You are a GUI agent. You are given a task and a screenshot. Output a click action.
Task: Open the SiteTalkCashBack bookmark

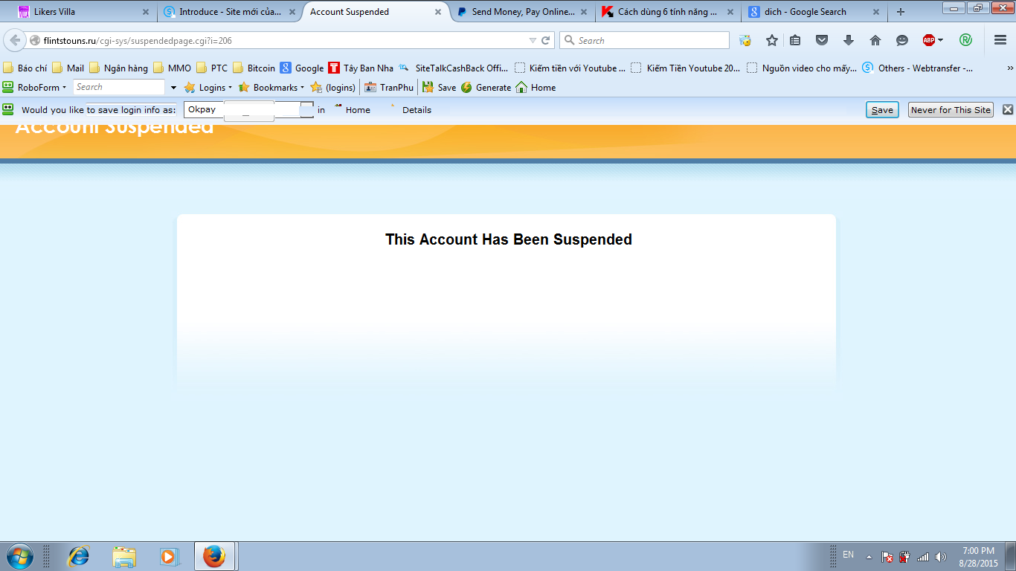coord(454,68)
